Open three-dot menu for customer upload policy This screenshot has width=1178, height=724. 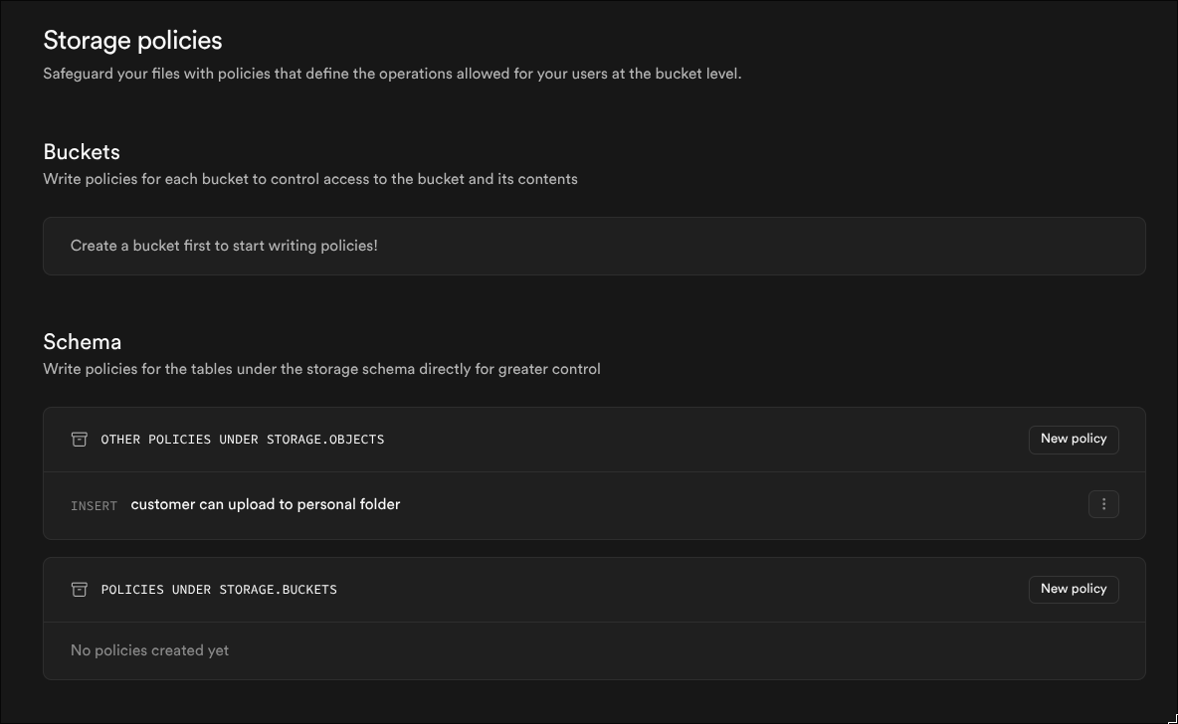pos(1103,504)
